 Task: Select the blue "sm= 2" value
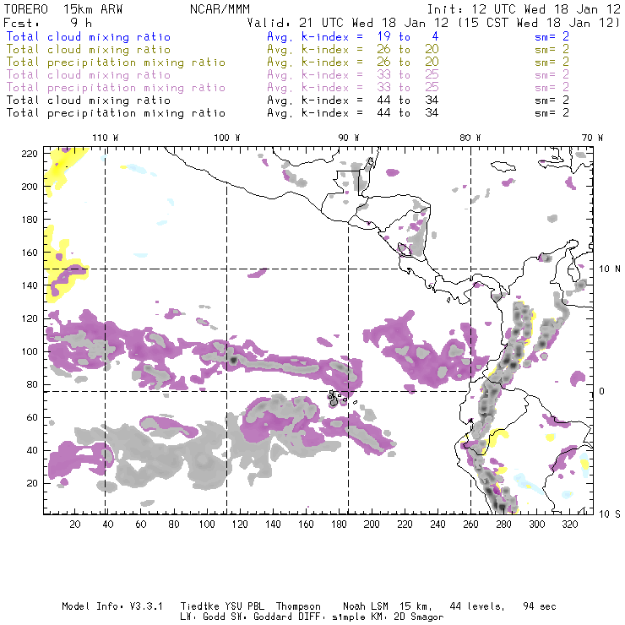click(x=552, y=36)
